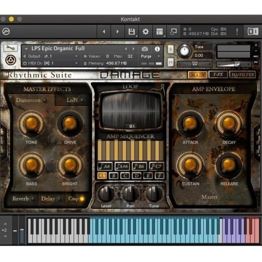Toggle minimized view icon
The width and height of the screenshot is (262, 262).
pyautogui.click(x=173, y=31)
